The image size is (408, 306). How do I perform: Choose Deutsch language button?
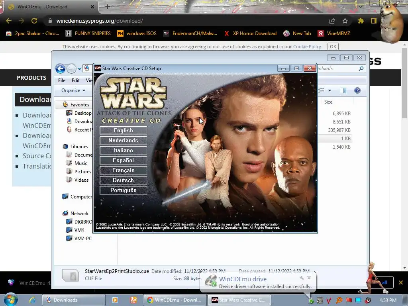124,180
